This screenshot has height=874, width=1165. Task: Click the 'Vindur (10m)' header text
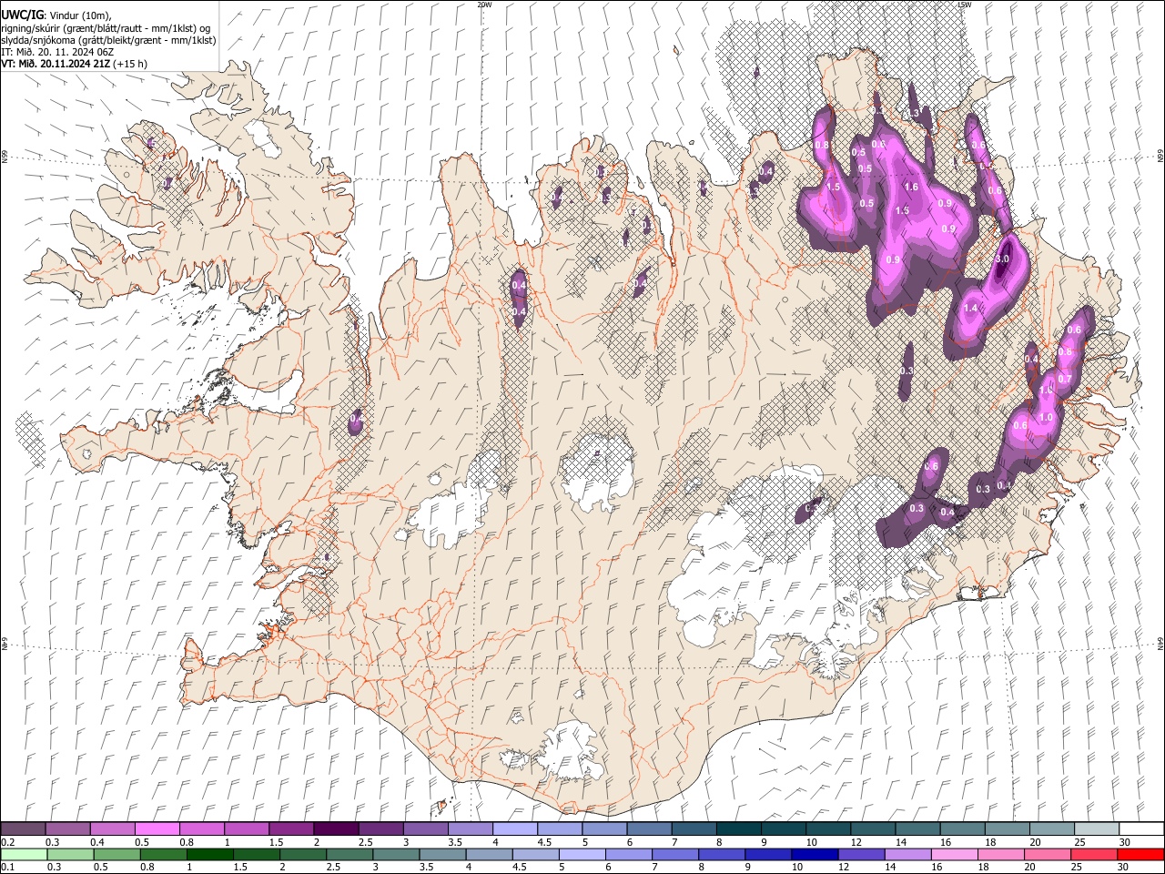point(79,15)
